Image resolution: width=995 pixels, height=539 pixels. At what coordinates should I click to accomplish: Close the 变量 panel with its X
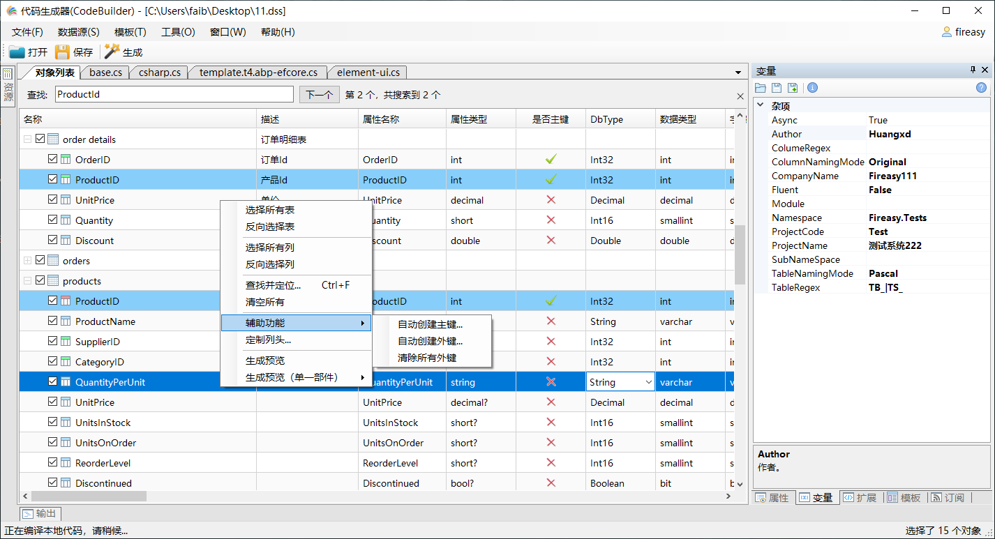[985, 70]
